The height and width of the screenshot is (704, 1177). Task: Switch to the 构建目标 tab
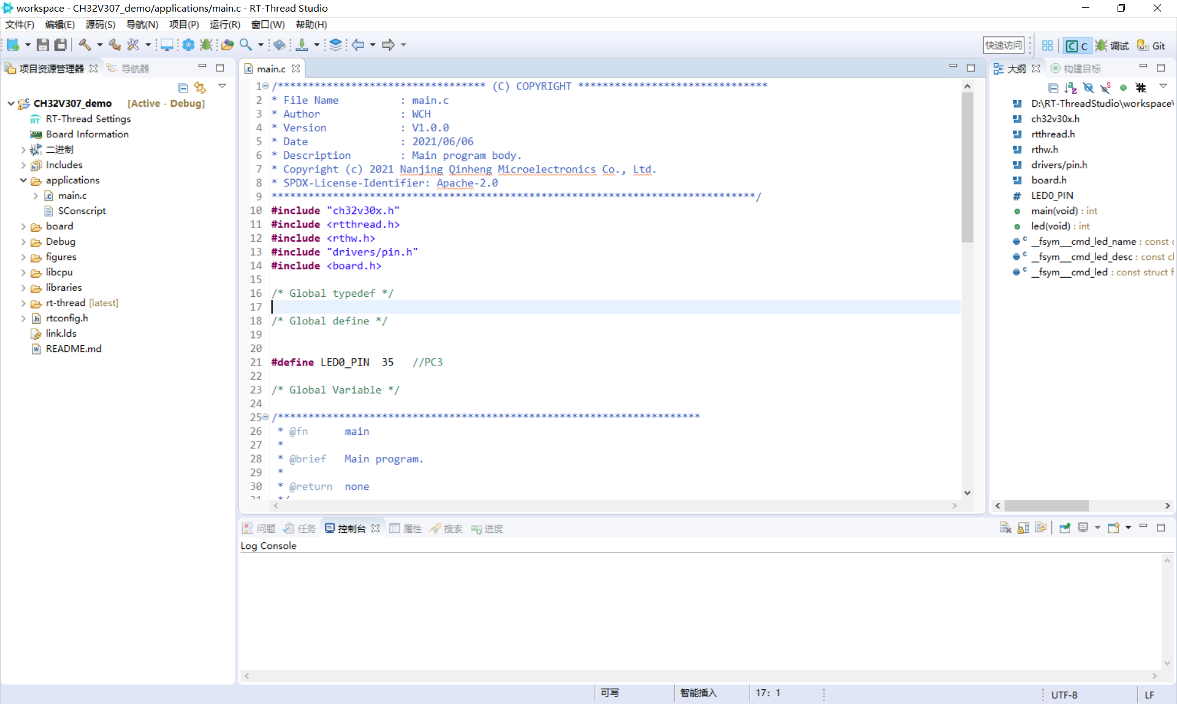[1076, 68]
